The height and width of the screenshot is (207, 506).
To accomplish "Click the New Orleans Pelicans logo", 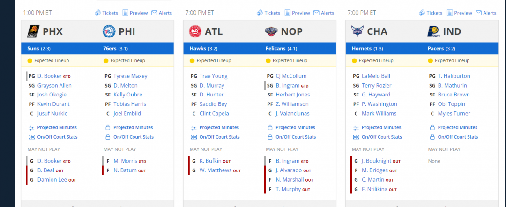I will [x=271, y=31].
